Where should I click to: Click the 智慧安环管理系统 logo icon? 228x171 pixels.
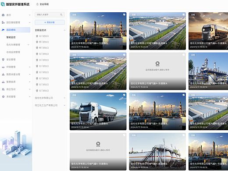3,4
